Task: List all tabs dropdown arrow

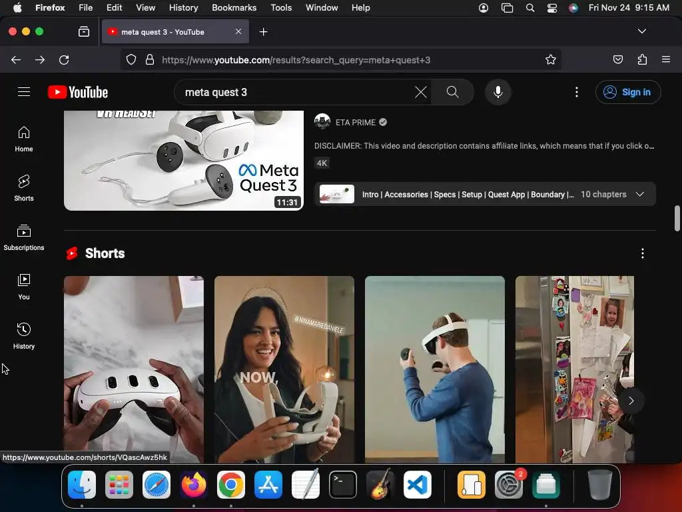Action: pyautogui.click(x=642, y=31)
